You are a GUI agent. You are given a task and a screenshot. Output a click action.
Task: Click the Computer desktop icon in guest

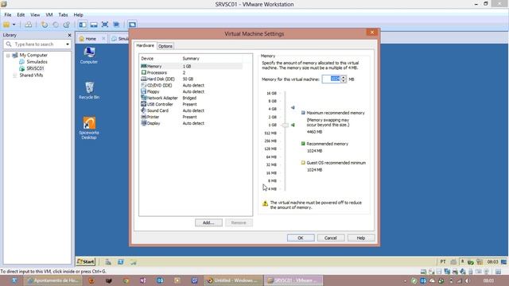pos(89,56)
